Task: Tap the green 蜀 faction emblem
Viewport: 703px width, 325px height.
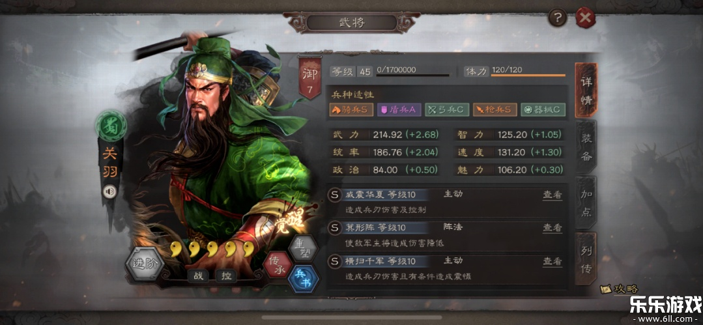Action: click(111, 126)
